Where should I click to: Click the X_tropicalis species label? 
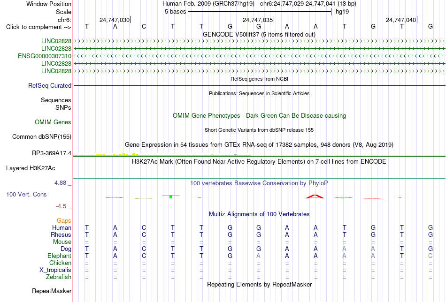pos(55,270)
